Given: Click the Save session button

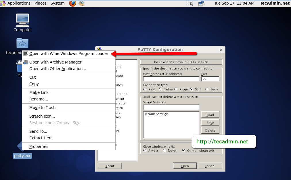Looking at the screenshot, I should tap(210, 122).
